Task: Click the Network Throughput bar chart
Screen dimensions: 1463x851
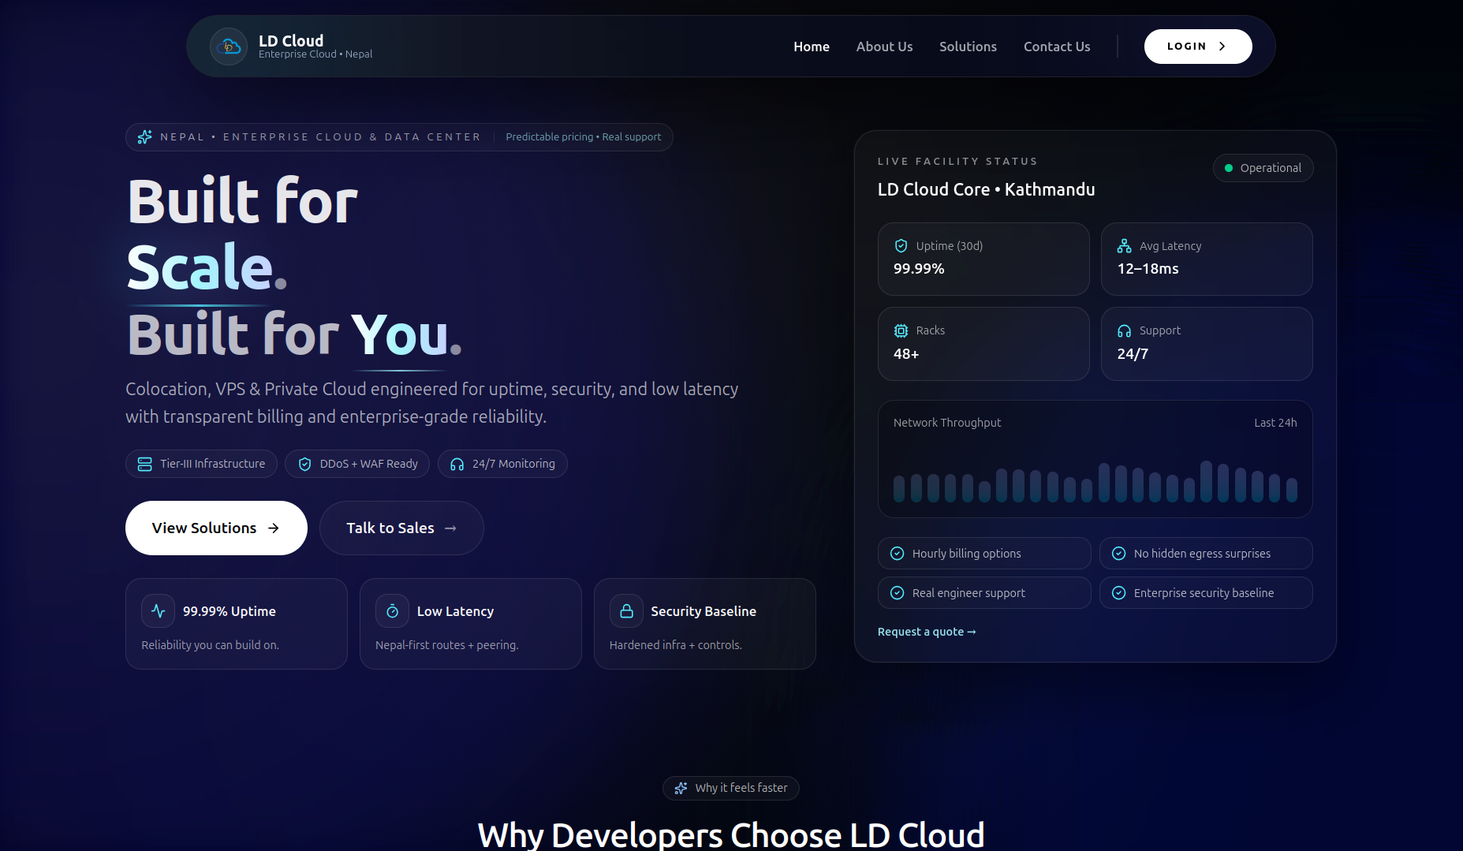Action: coord(1095,482)
